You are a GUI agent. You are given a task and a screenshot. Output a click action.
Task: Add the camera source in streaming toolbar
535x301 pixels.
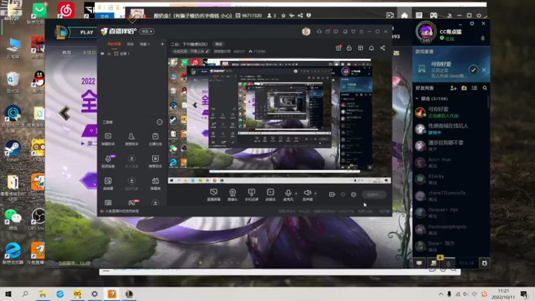(x=232, y=195)
